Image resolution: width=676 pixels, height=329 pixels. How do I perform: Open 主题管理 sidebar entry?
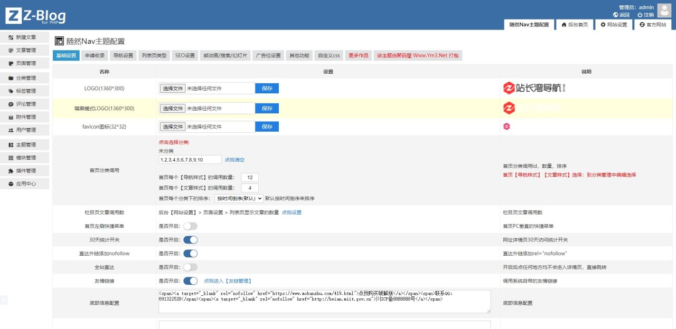(x=25, y=145)
